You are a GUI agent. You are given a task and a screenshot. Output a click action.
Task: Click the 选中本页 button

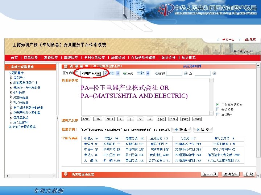pyautogui.click(x=210, y=174)
